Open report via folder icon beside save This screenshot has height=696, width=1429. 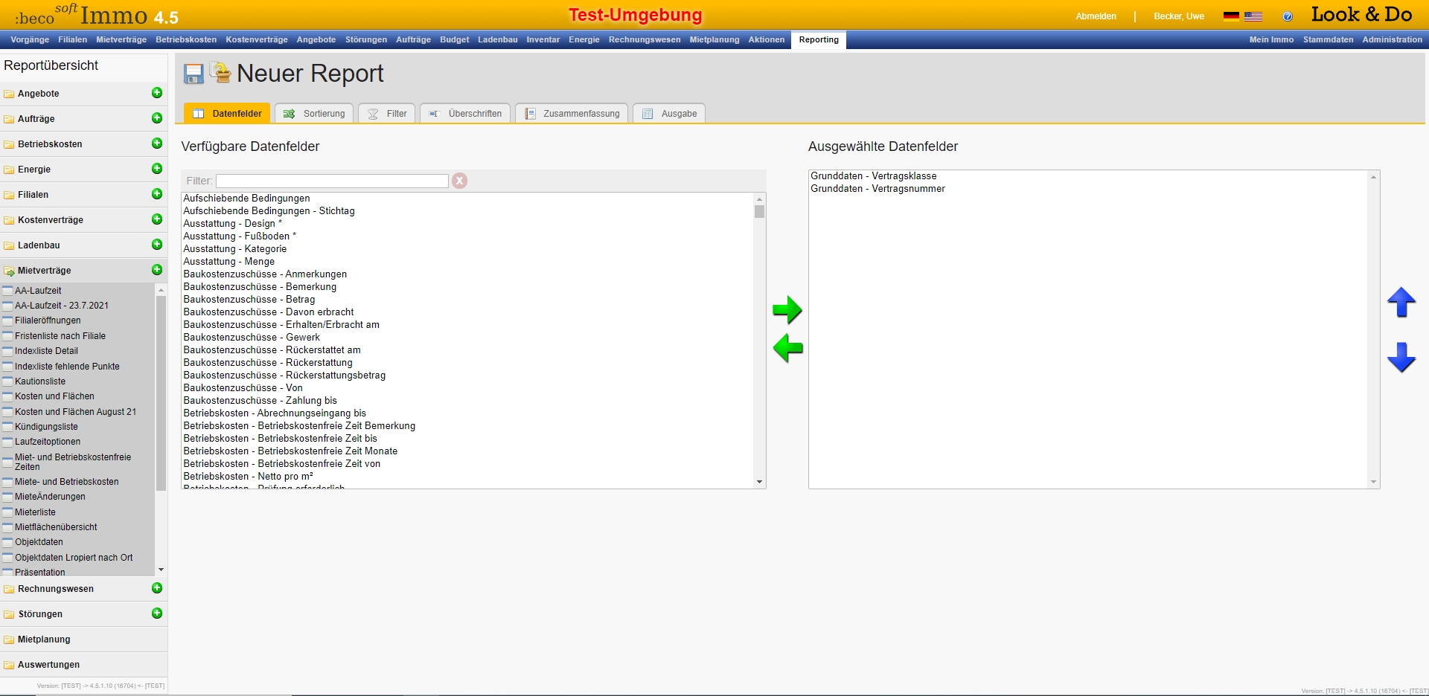point(221,72)
